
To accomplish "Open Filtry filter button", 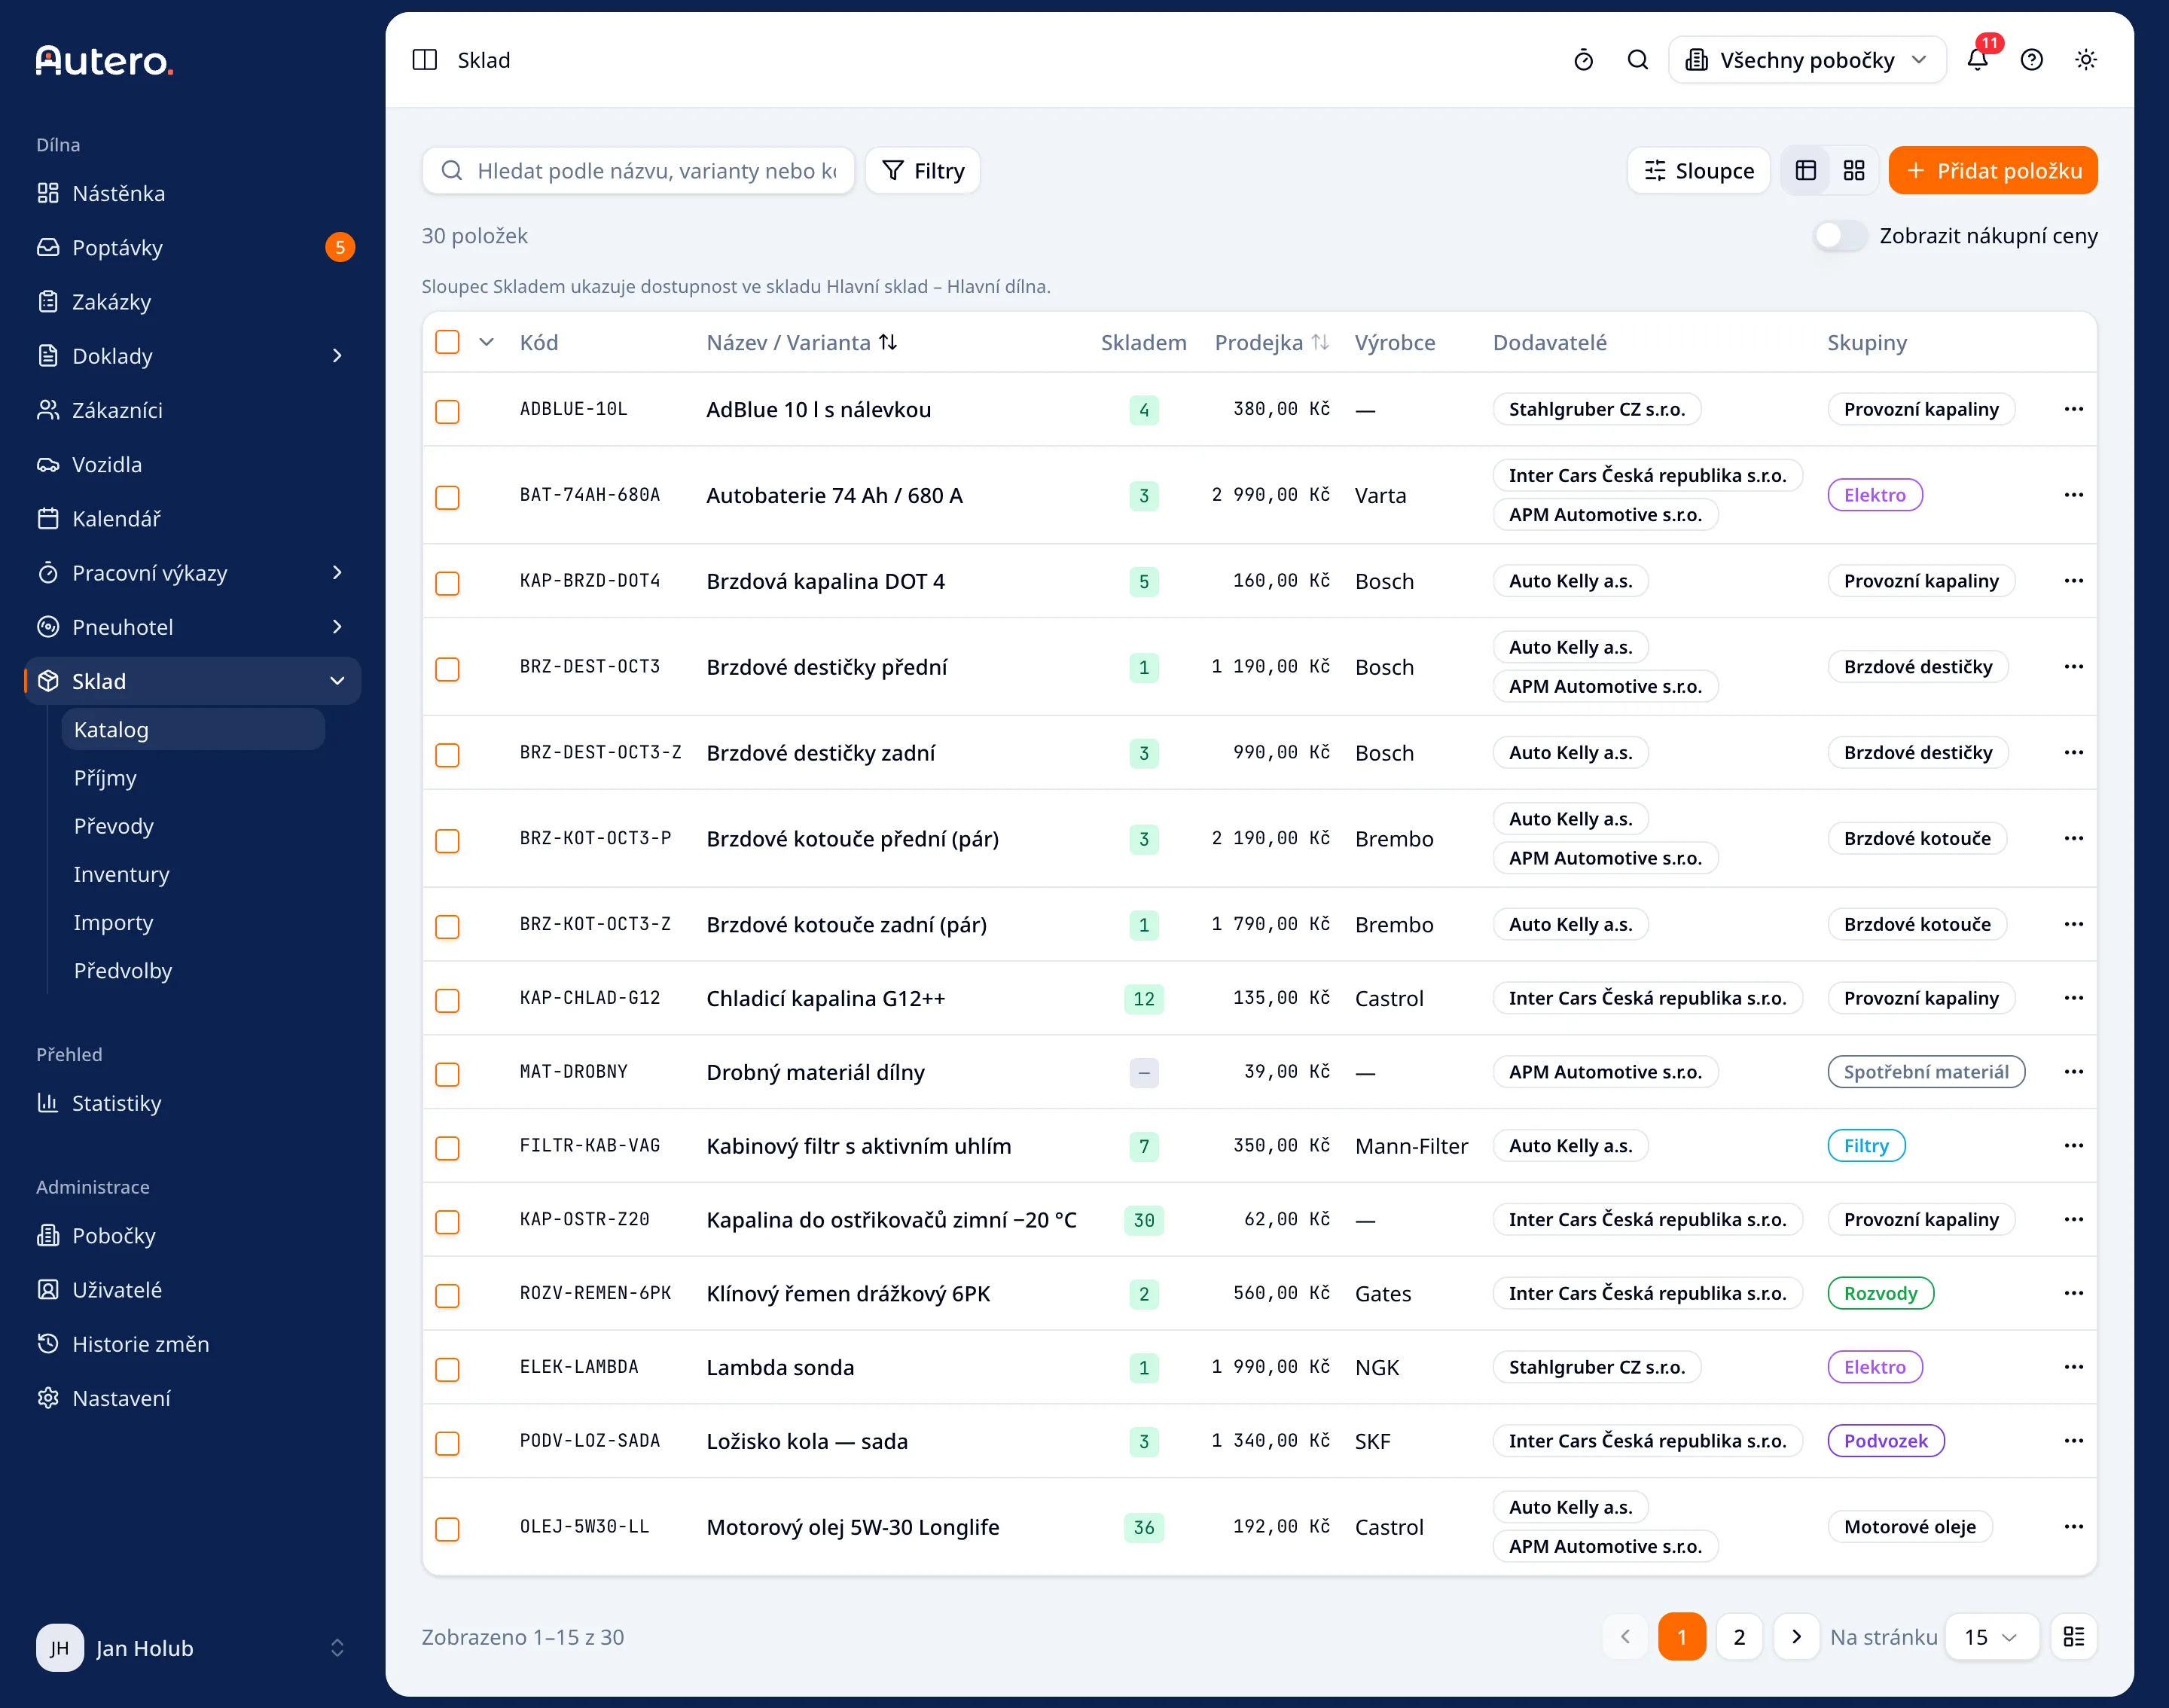I will (922, 171).
